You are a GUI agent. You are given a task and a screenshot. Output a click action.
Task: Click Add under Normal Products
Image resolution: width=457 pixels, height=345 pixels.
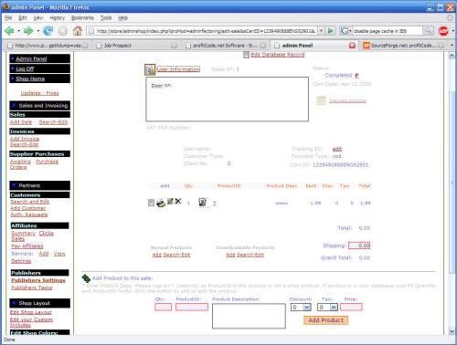tap(156, 255)
